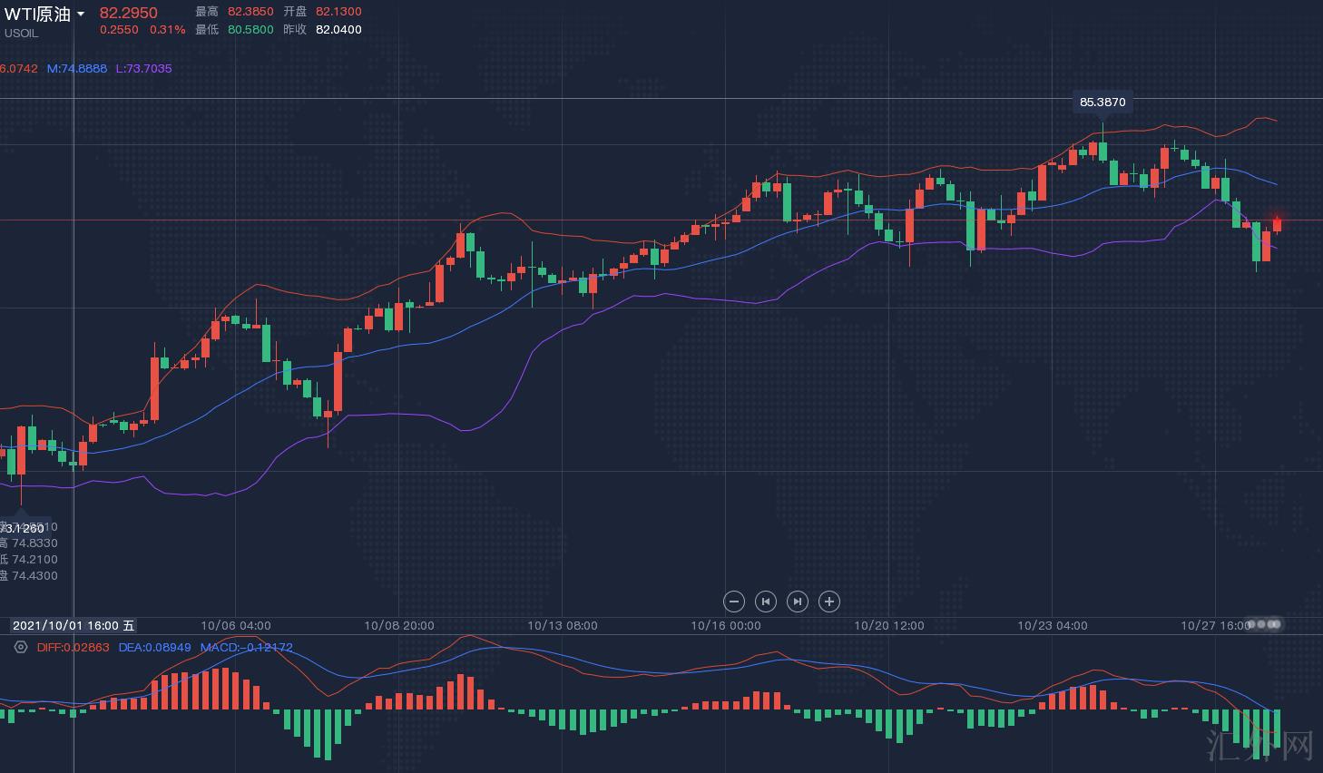Click the USOIL symbol code
This screenshot has height=773, width=1323.
21,34
